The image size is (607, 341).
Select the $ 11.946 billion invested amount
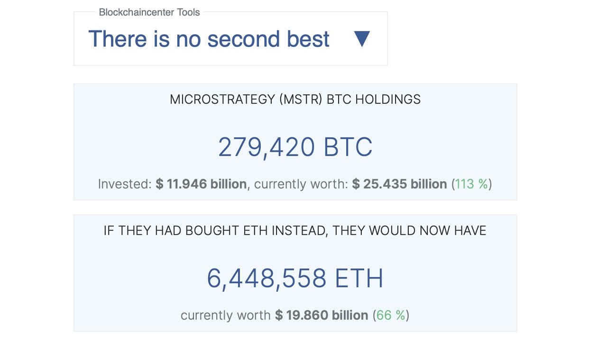coord(201,184)
